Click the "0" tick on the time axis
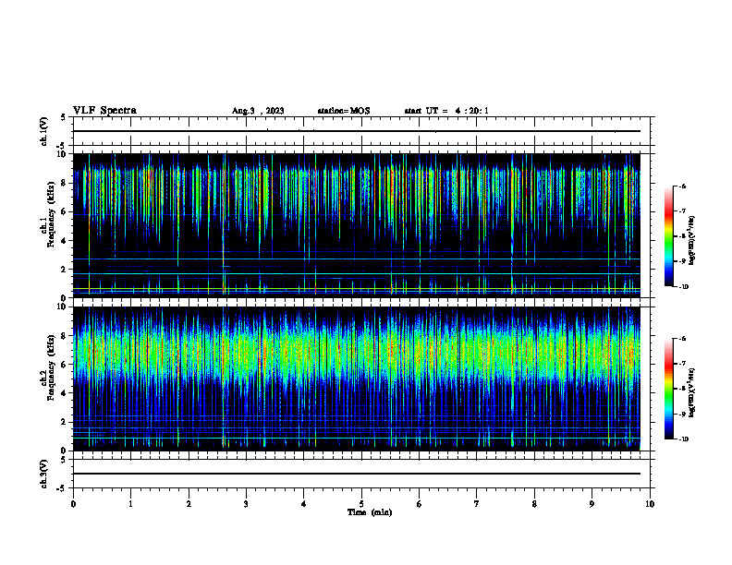Image resolution: width=732 pixels, height=565 pixels. 73,504
